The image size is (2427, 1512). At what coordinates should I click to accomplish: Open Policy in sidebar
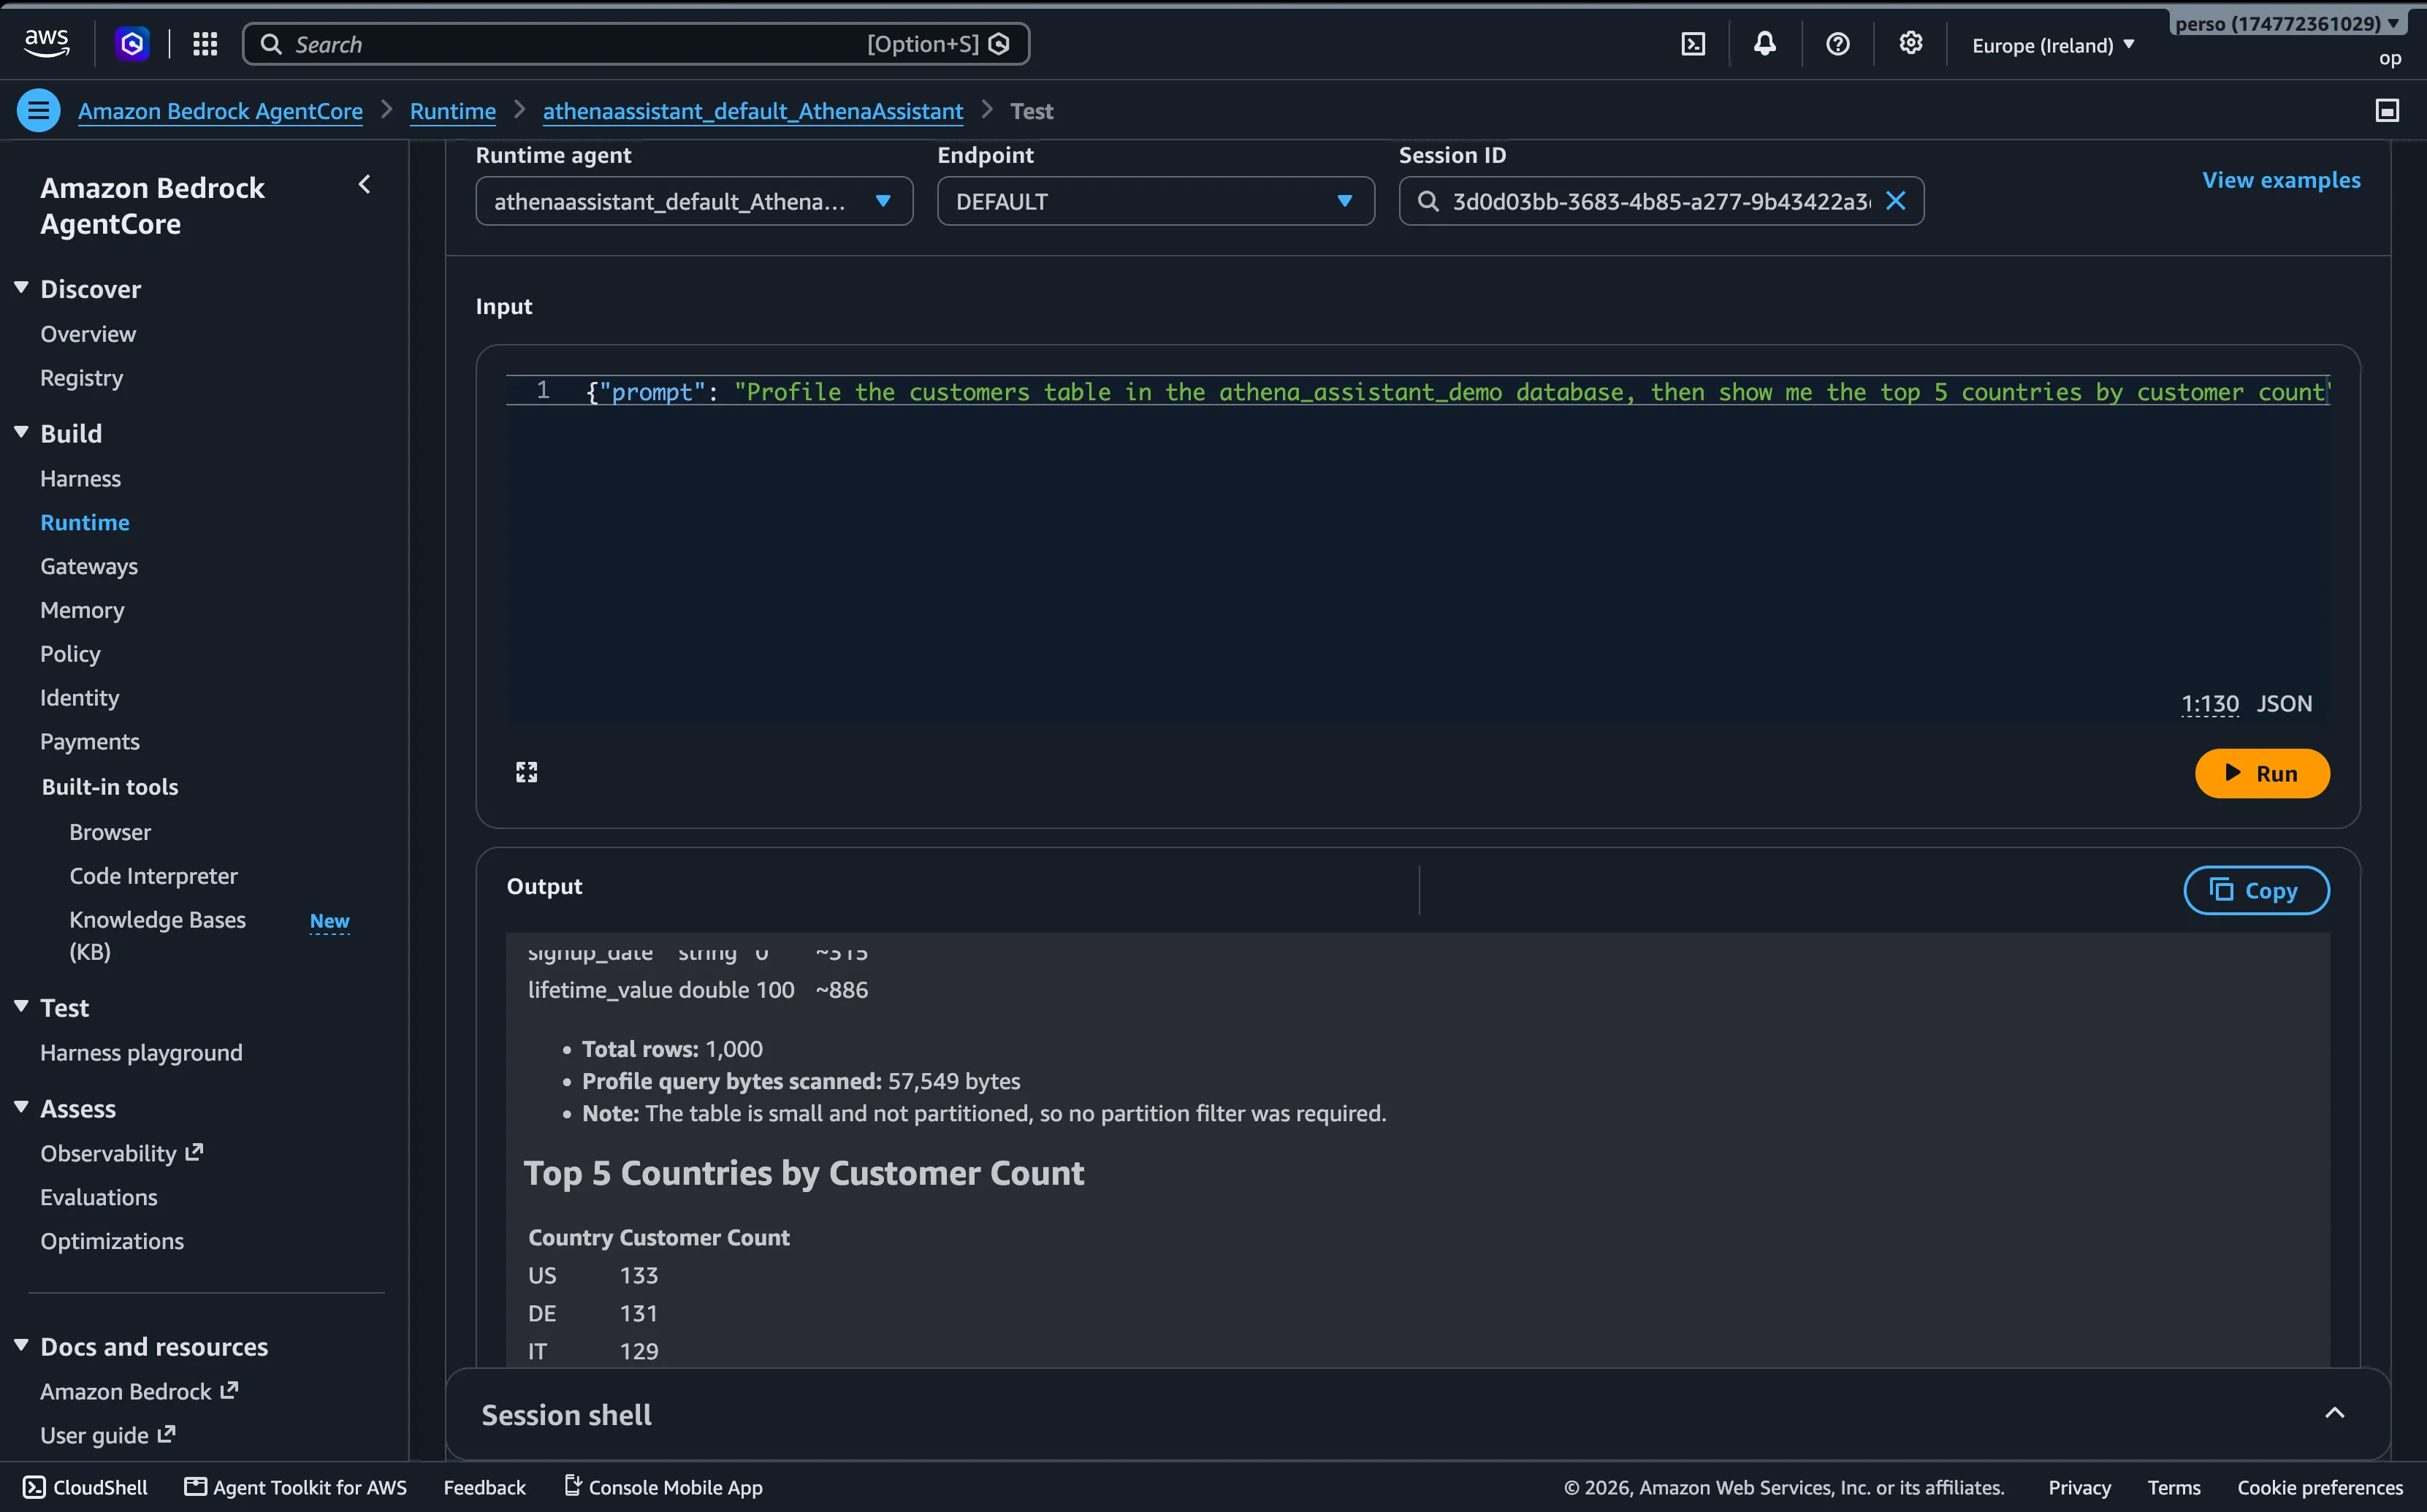pyautogui.click(x=70, y=654)
